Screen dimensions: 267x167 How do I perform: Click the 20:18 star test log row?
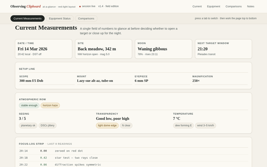pos(133,158)
